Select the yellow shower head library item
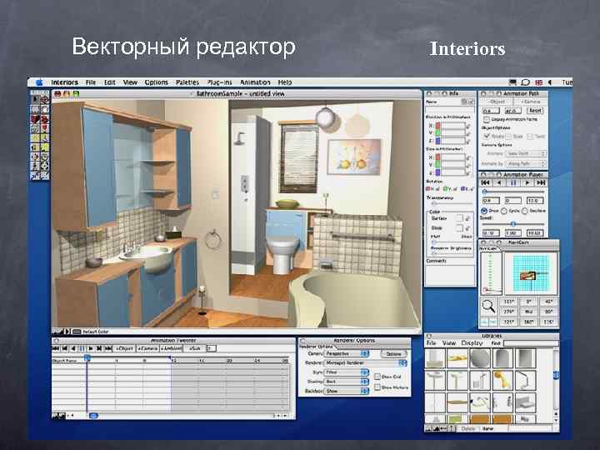 [x=502, y=379]
